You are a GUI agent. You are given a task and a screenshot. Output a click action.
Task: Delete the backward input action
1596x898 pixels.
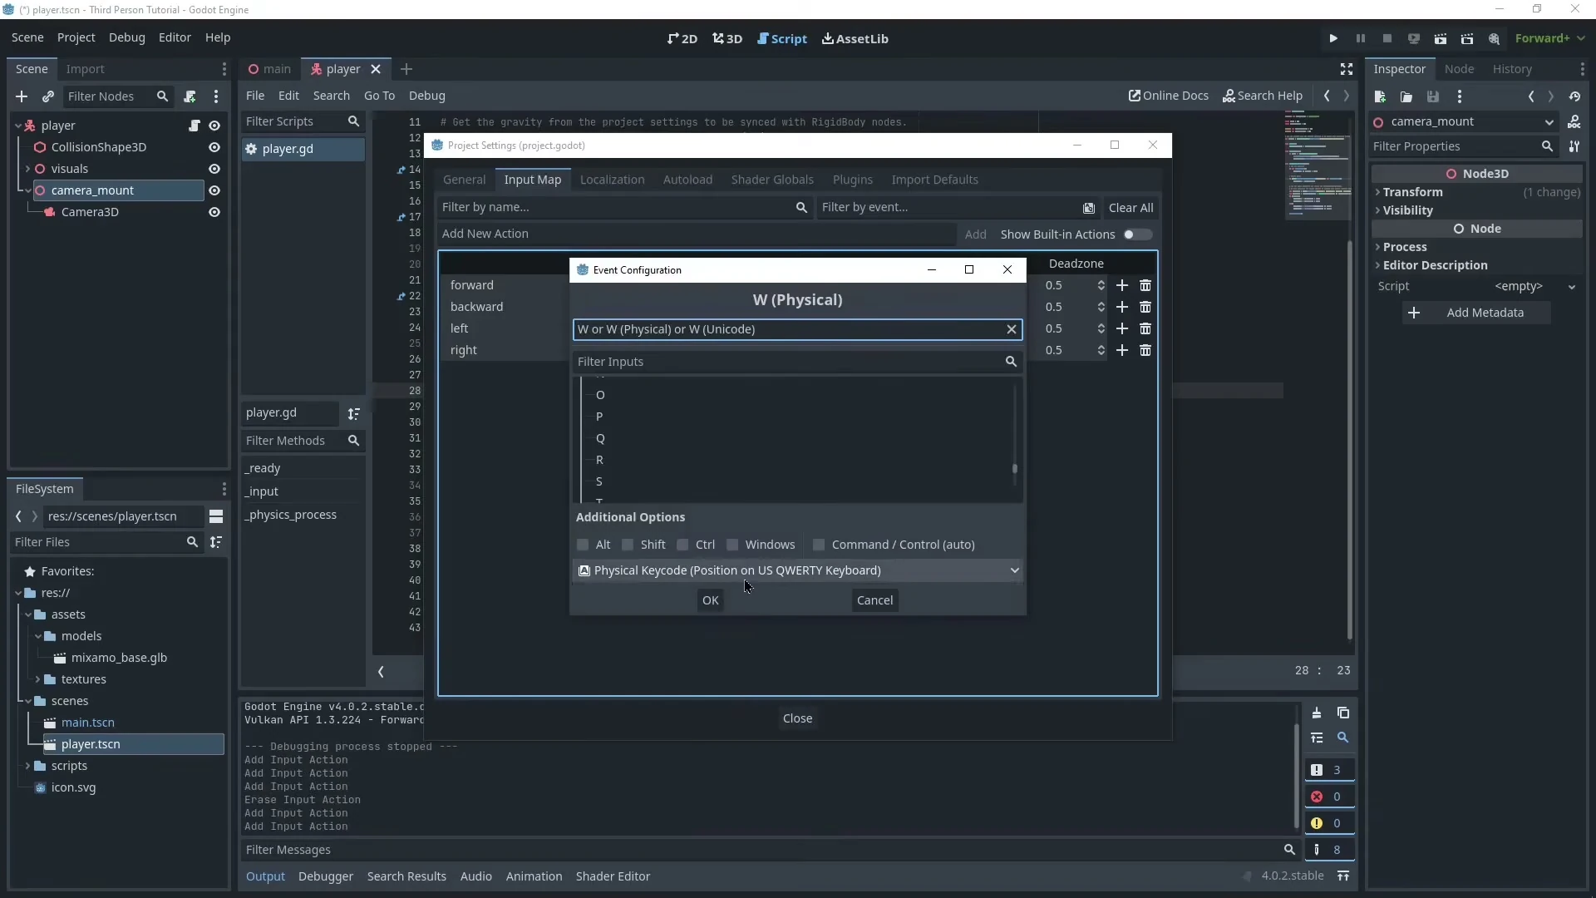click(1145, 307)
